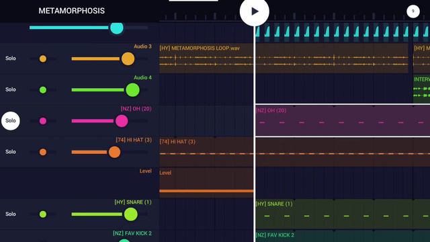Click the METAMORPHOSIS project title
This screenshot has width=430, height=242.
71,11
